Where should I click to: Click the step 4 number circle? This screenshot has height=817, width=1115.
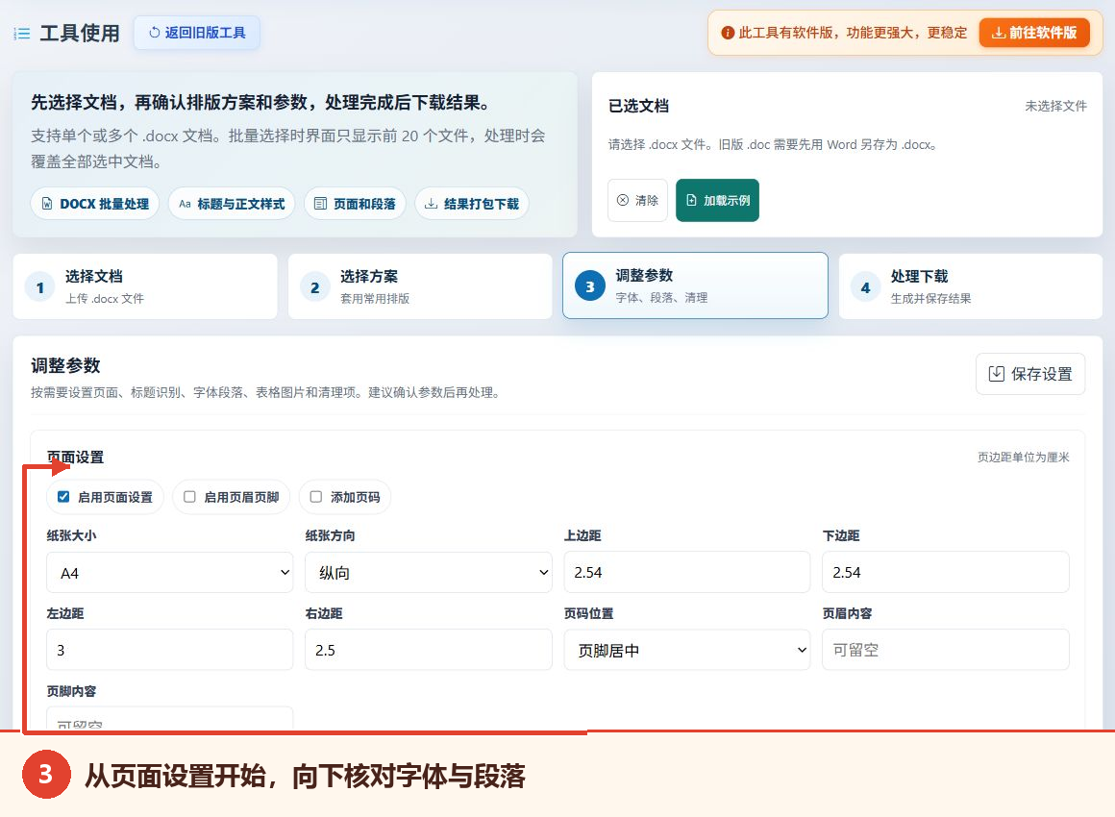click(x=865, y=287)
